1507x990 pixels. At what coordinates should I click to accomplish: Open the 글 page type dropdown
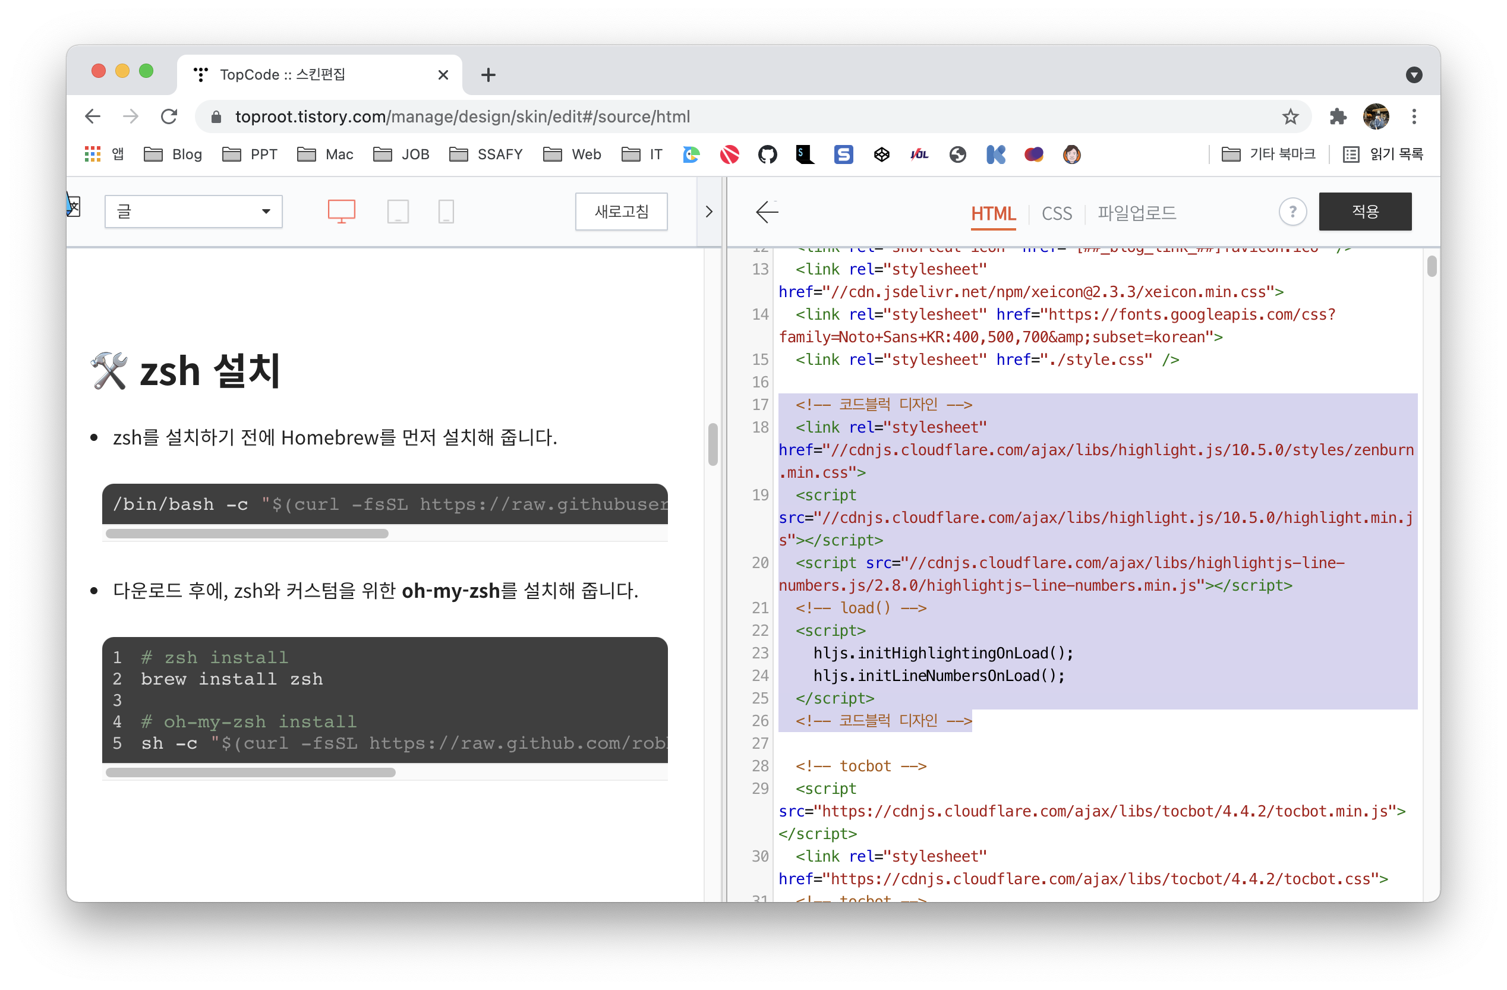pyautogui.click(x=193, y=212)
